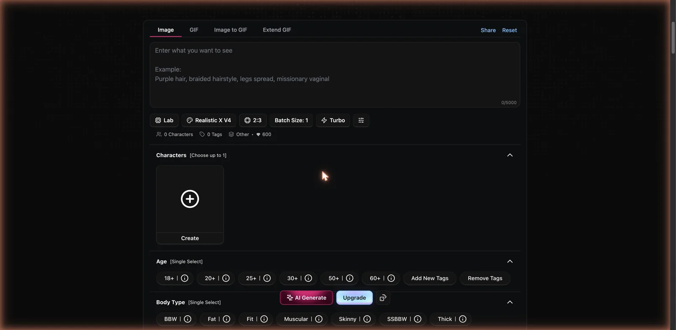Click the Other category label
676x330 pixels.
pyautogui.click(x=239, y=134)
